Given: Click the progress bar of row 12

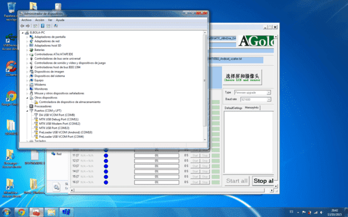Looking at the screenshot, I should (157, 161).
